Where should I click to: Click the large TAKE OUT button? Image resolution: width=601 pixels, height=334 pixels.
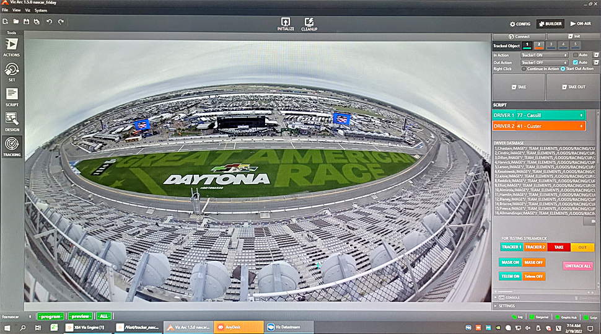[573, 87]
